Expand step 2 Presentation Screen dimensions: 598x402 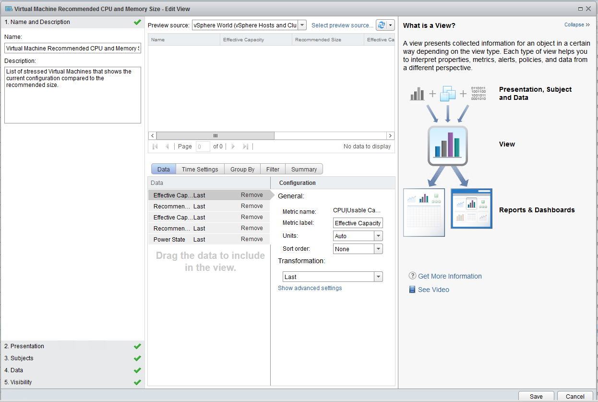(72, 346)
